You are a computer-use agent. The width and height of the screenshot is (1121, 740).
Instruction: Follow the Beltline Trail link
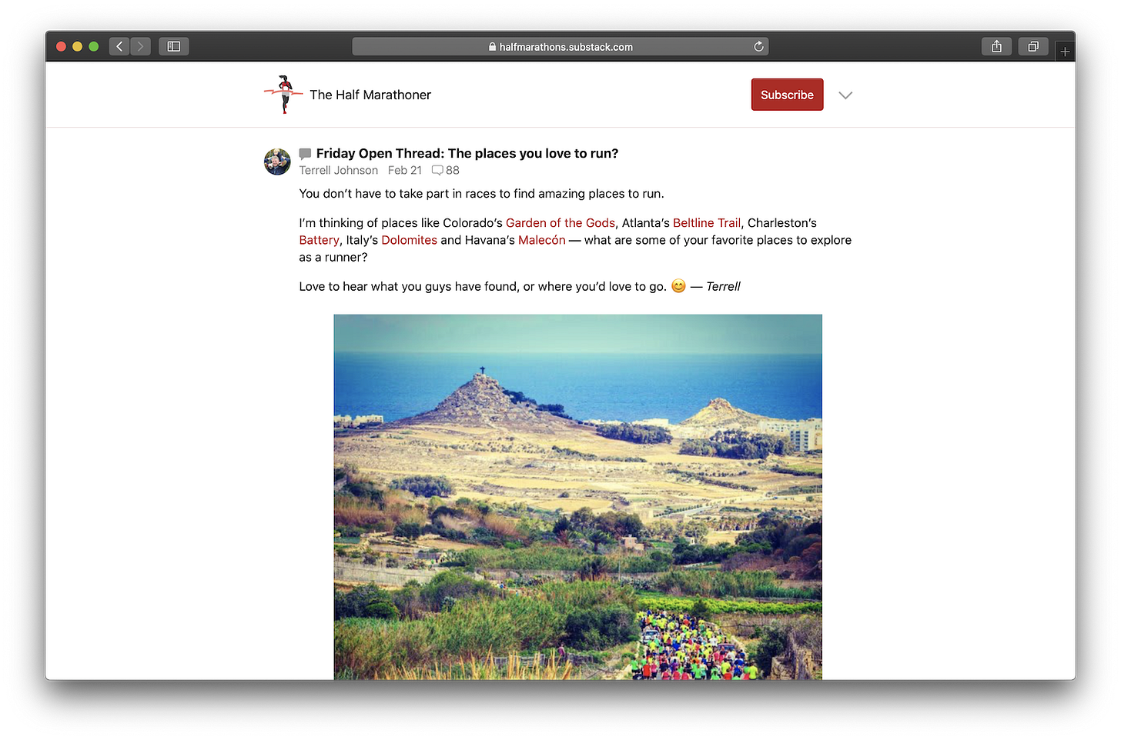click(707, 223)
